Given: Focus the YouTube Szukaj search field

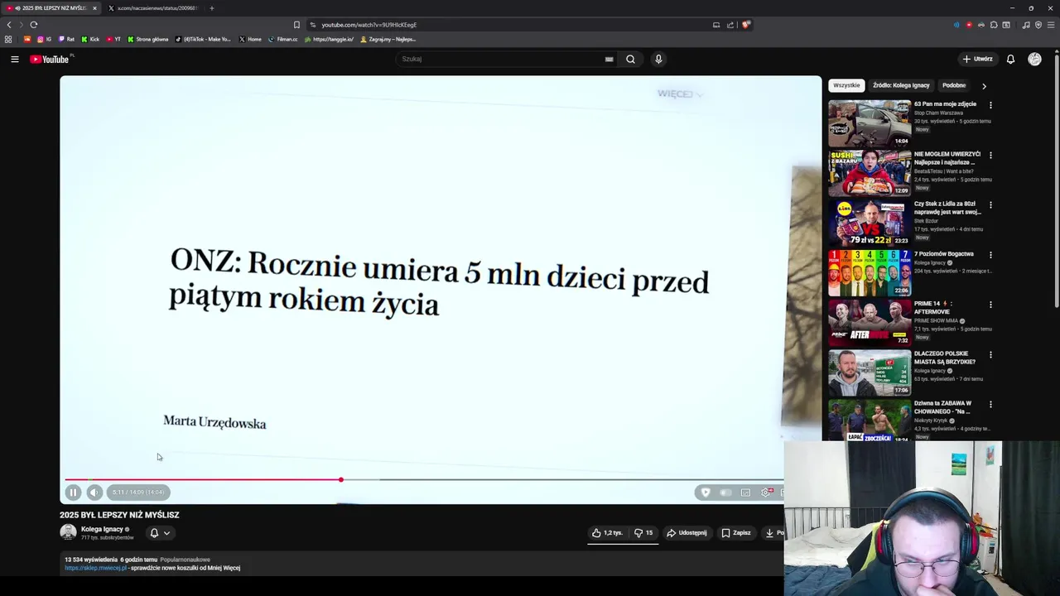Looking at the screenshot, I should pos(501,59).
